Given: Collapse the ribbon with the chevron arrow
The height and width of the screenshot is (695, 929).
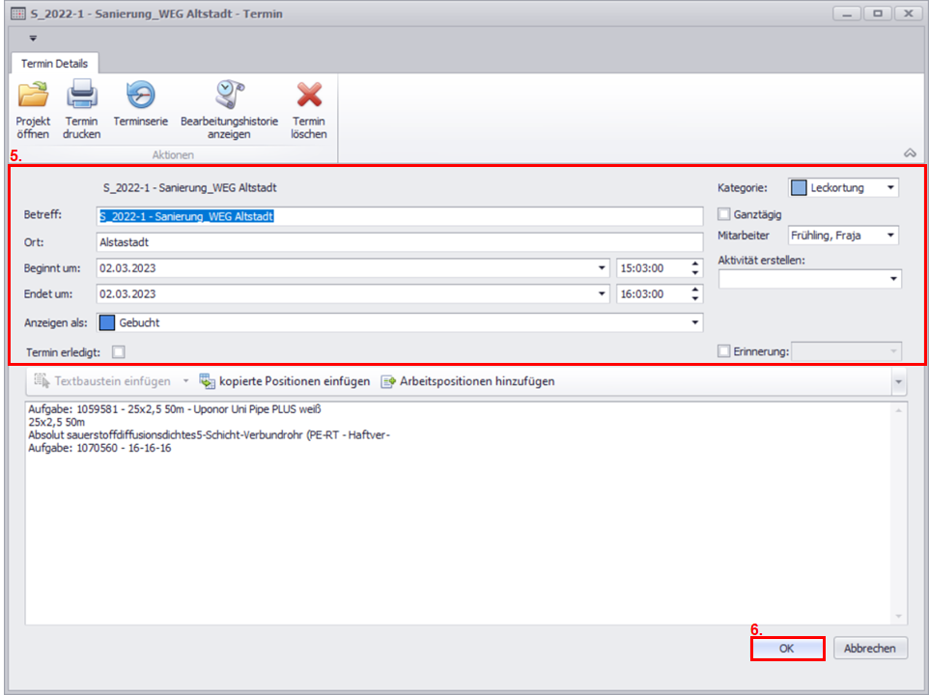Looking at the screenshot, I should [909, 153].
